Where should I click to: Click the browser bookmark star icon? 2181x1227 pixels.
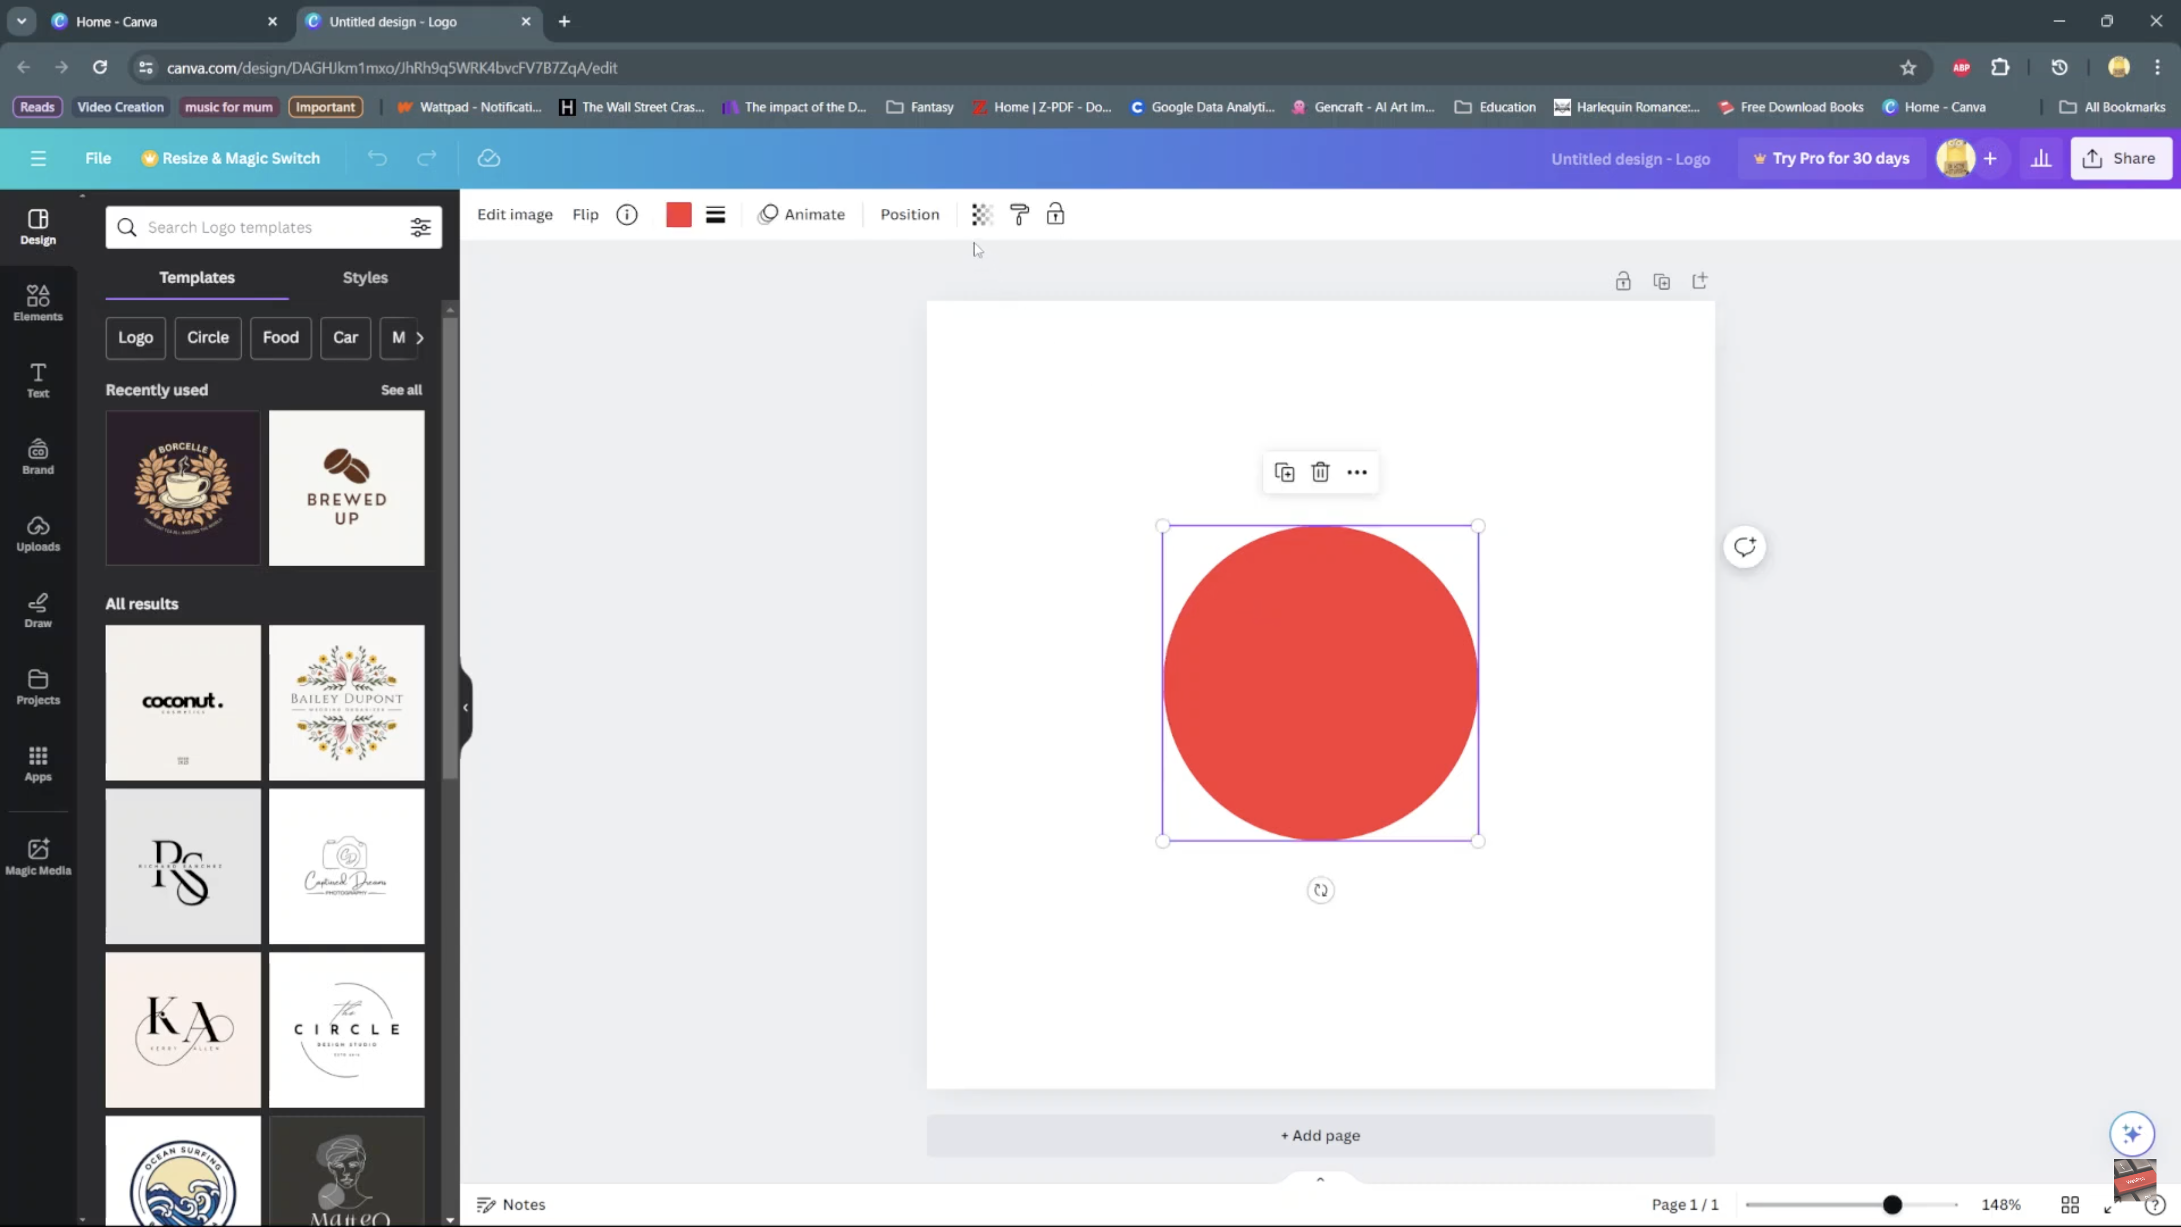point(1907,67)
